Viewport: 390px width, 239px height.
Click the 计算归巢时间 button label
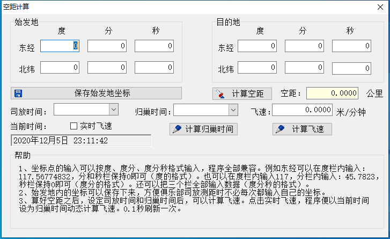pyautogui.click(x=209, y=129)
